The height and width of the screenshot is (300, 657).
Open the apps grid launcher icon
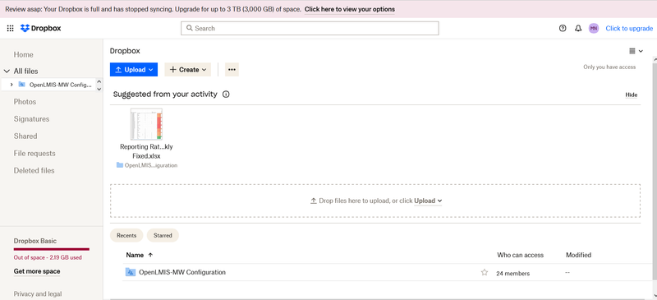coord(10,29)
